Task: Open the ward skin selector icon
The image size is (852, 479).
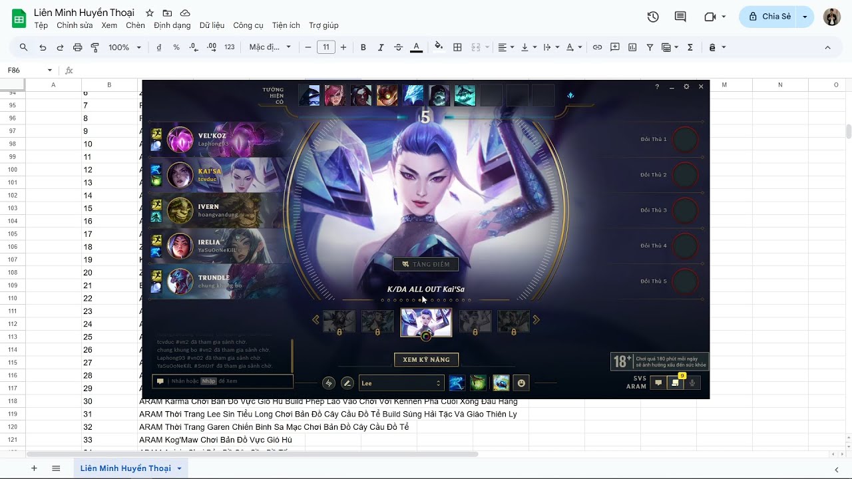Action: pyautogui.click(x=501, y=383)
